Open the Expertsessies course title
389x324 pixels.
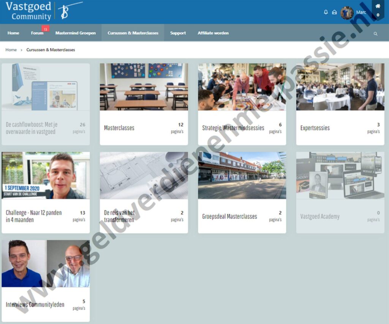[315, 128]
